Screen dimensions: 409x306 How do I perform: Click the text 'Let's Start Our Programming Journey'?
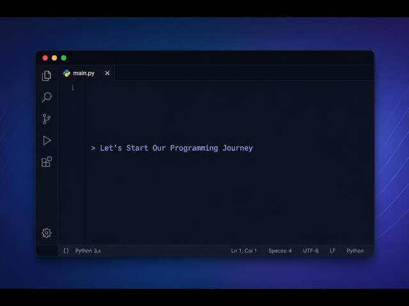point(176,148)
